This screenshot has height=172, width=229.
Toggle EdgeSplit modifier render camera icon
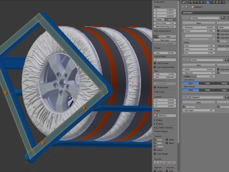[x=227, y=97]
